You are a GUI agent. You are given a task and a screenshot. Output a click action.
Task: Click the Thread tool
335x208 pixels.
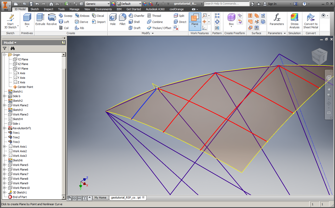tap(154, 16)
